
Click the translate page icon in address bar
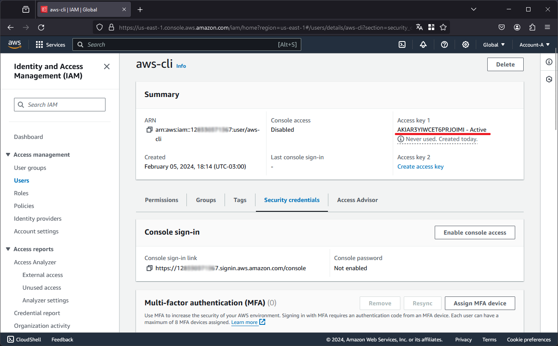[x=419, y=27]
